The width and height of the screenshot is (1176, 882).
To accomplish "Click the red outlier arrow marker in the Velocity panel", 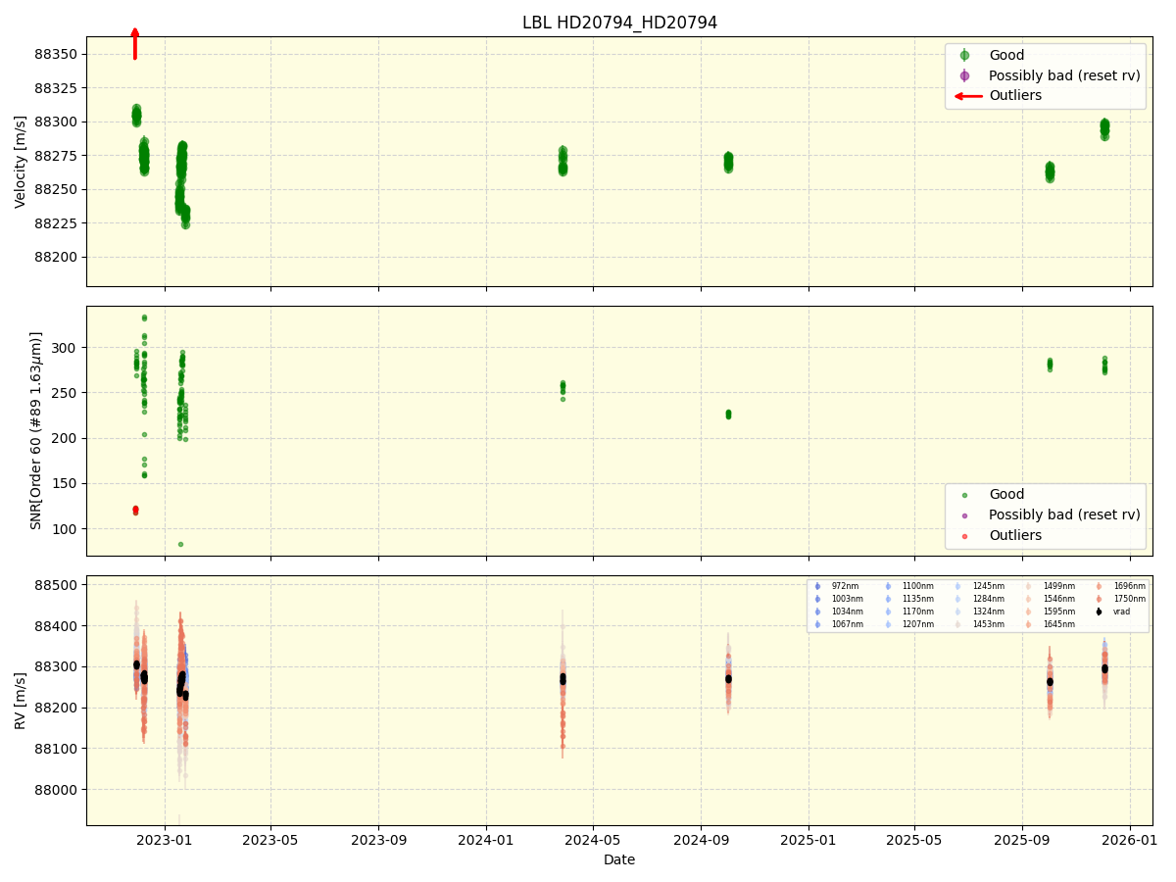I will pyautogui.click(x=135, y=44).
